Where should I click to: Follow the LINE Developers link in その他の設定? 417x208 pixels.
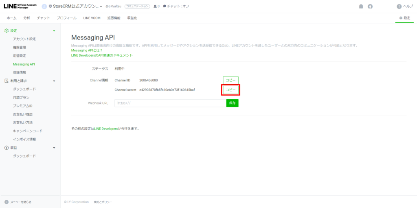[106, 129]
